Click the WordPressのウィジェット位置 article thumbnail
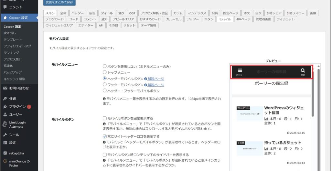 [250, 114]
